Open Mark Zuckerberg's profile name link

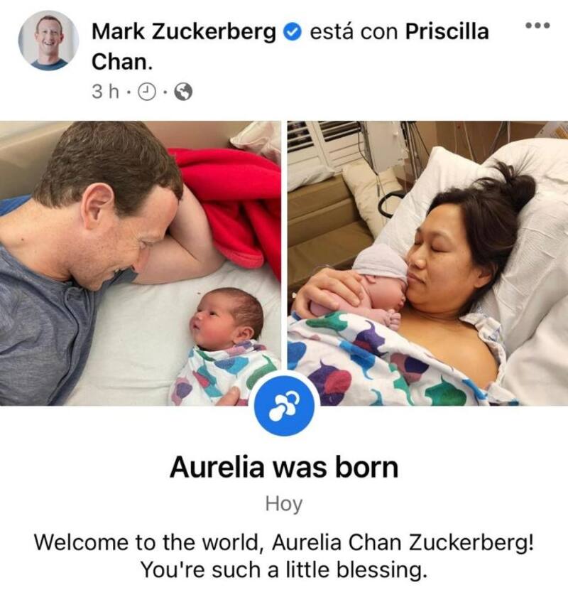pyautogui.click(x=184, y=31)
